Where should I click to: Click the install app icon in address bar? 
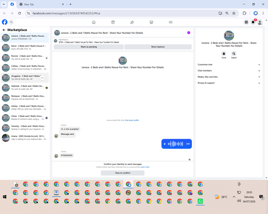point(220,13)
